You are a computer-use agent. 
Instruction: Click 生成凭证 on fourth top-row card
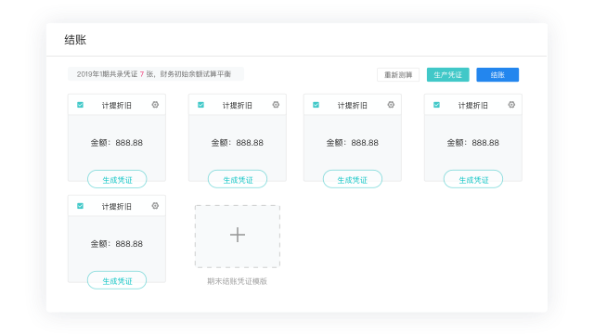pyautogui.click(x=473, y=179)
